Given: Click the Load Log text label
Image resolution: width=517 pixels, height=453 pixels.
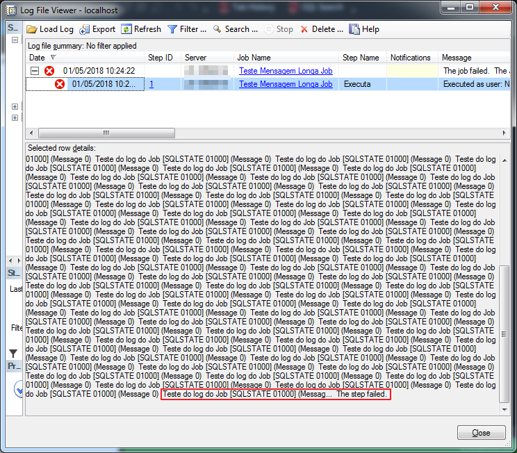Looking at the screenshot, I should coord(56,29).
